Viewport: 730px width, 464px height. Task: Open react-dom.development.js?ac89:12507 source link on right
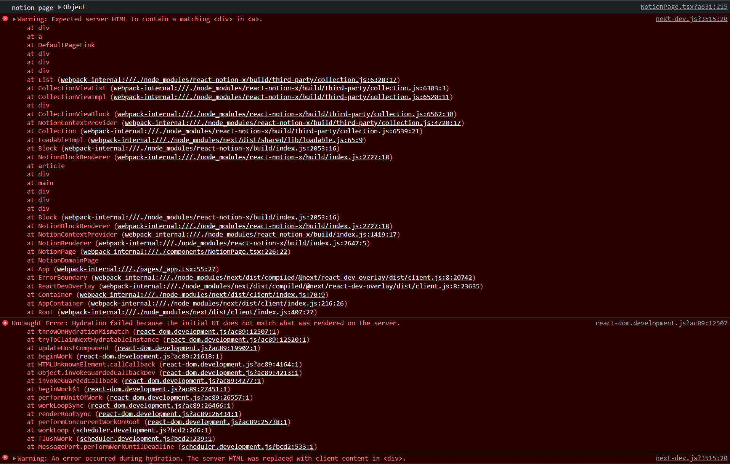[661, 323]
